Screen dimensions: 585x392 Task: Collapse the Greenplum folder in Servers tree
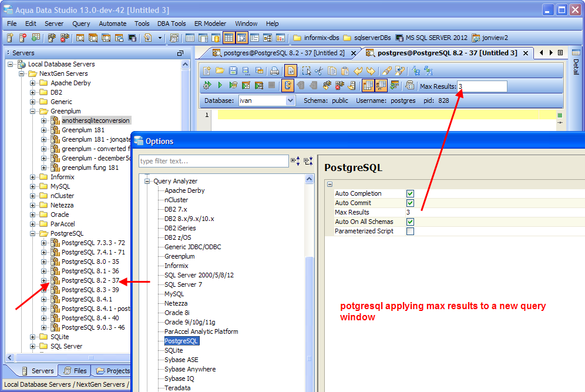coord(32,111)
